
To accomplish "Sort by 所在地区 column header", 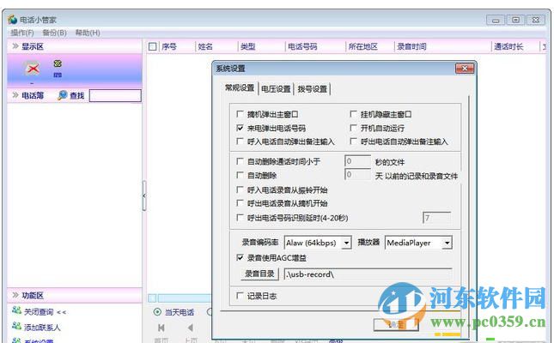I will pyautogui.click(x=362, y=46).
